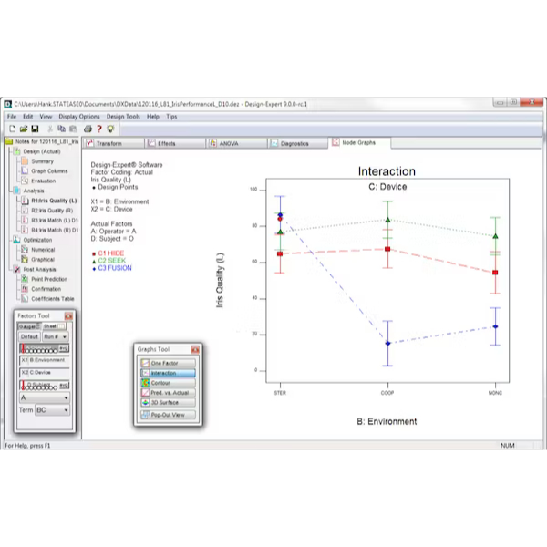Select R4:Iris Match (R) D1 node
The width and height of the screenshot is (547, 547).
click(x=55, y=230)
